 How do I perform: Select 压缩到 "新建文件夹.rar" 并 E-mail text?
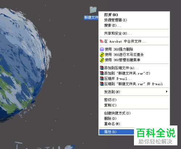tap(133, 84)
